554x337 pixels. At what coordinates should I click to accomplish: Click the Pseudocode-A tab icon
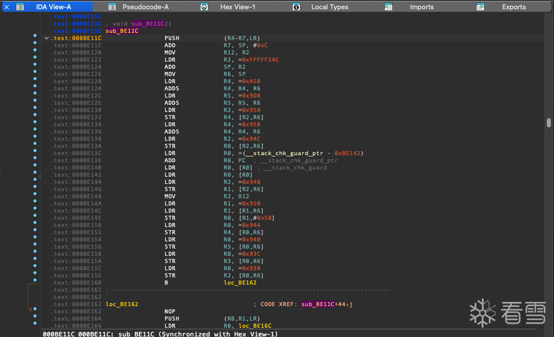click(112, 7)
